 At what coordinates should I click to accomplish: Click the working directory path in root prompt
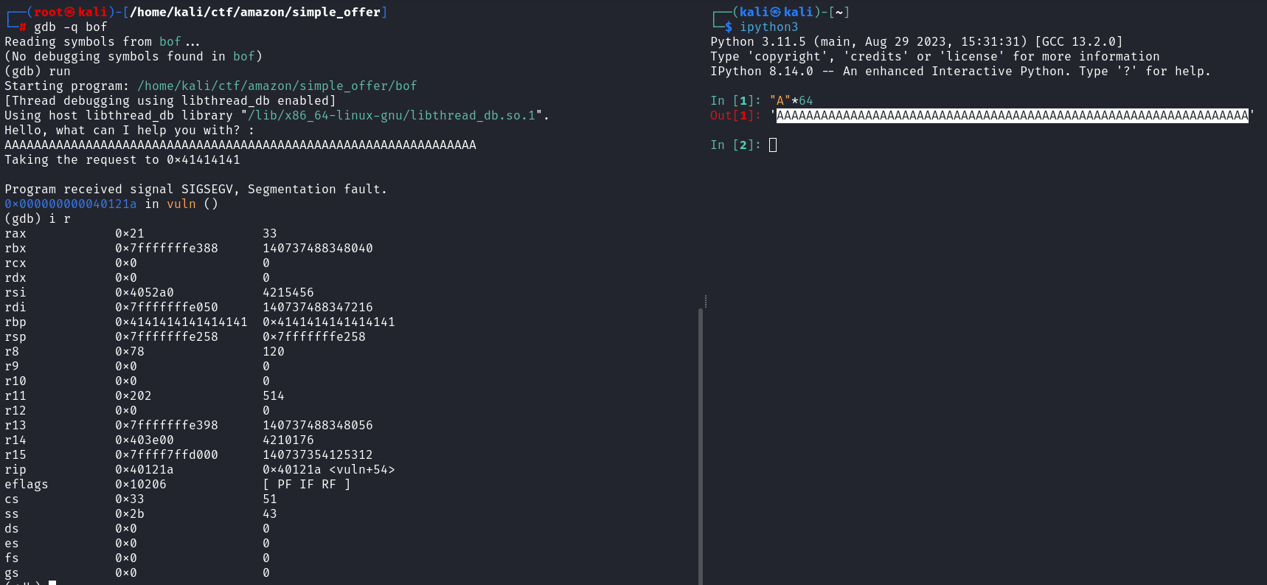255,13
